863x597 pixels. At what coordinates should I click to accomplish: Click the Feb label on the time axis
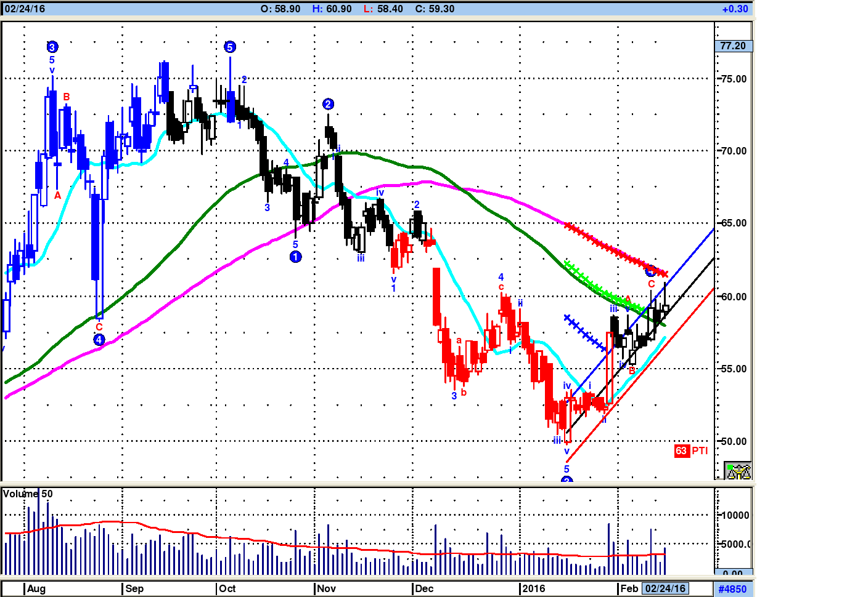[629, 588]
